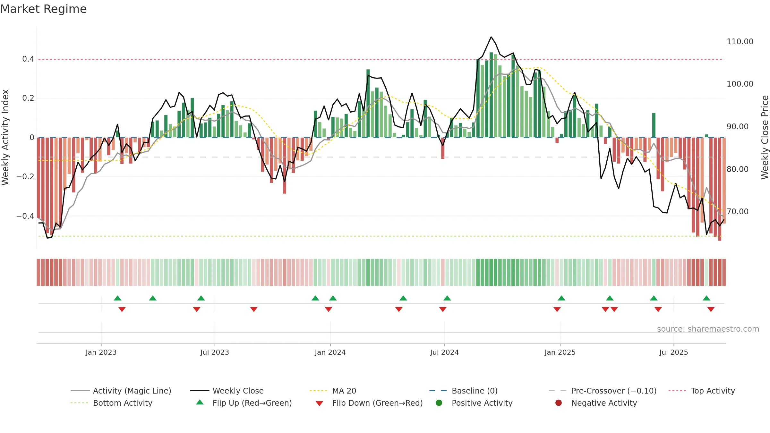The image size is (770, 433).
Task: Click the −0.2 activity axis label
Action: [25, 177]
